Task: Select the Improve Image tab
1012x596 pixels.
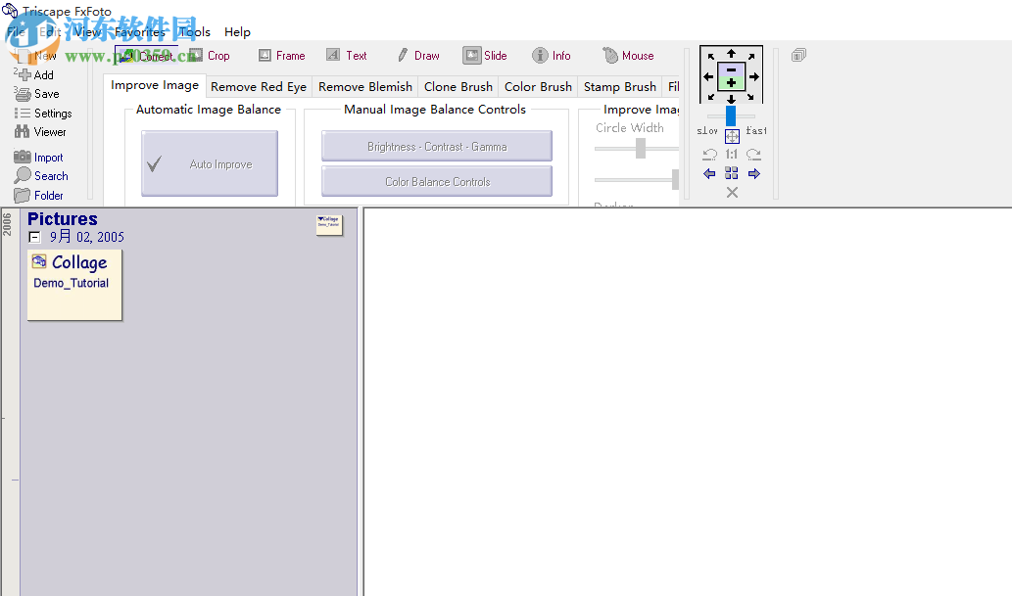Action: pos(154,85)
